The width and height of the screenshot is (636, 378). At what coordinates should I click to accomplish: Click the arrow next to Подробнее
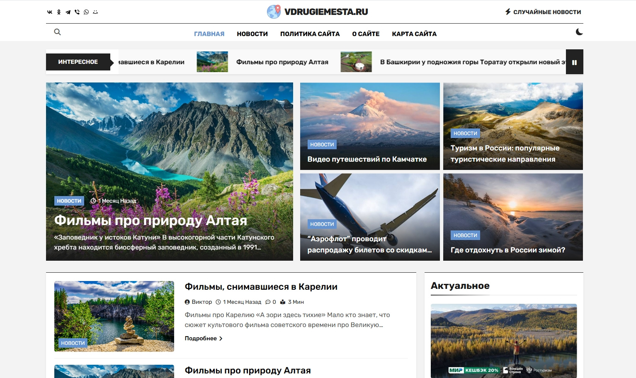(221, 339)
